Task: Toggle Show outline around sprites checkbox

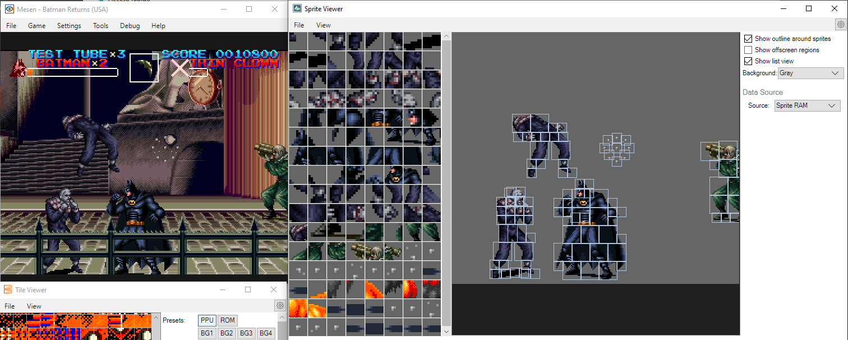Action: 748,39
